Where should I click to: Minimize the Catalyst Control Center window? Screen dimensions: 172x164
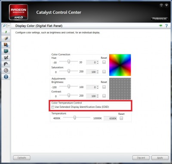point(161,6)
